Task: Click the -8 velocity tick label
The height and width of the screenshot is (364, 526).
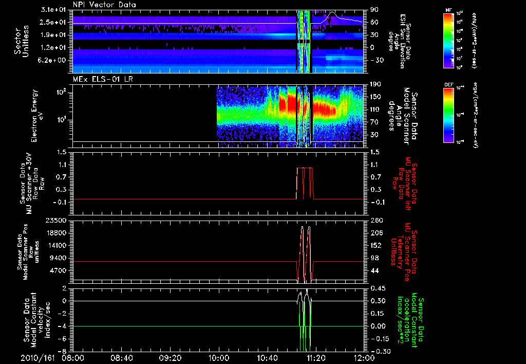Action: click(x=63, y=352)
